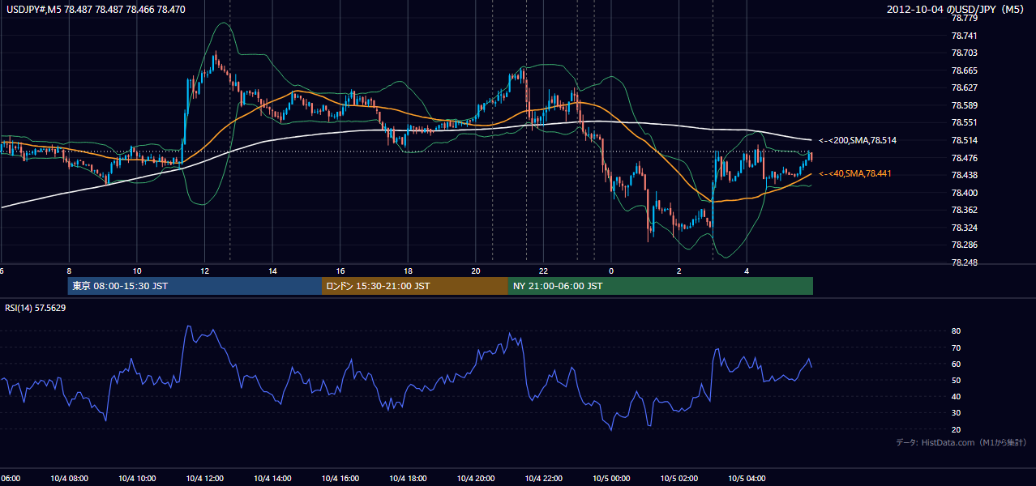Click price axis value 78.362

coord(965,211)
